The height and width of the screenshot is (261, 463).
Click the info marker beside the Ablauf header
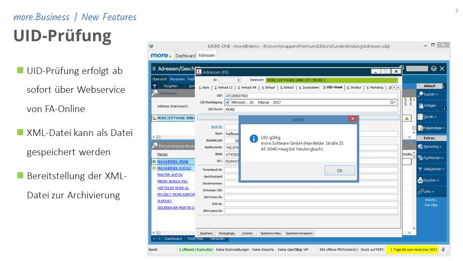pos(444,87)
